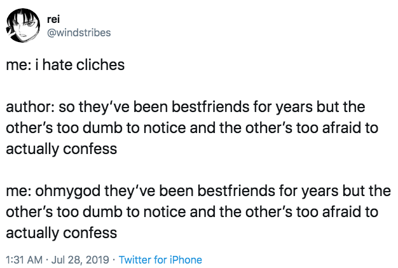Click 'i hate' in the first line

[53, 65]
